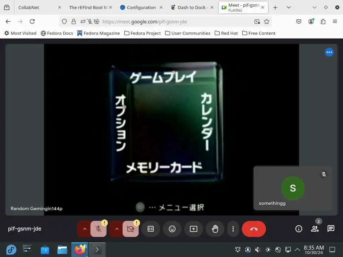Show the participants people panel
The width and height of the screenshot is (343, 257).
point(315,229)
